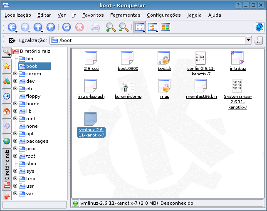Click the green view link indicator

[75, 204]
